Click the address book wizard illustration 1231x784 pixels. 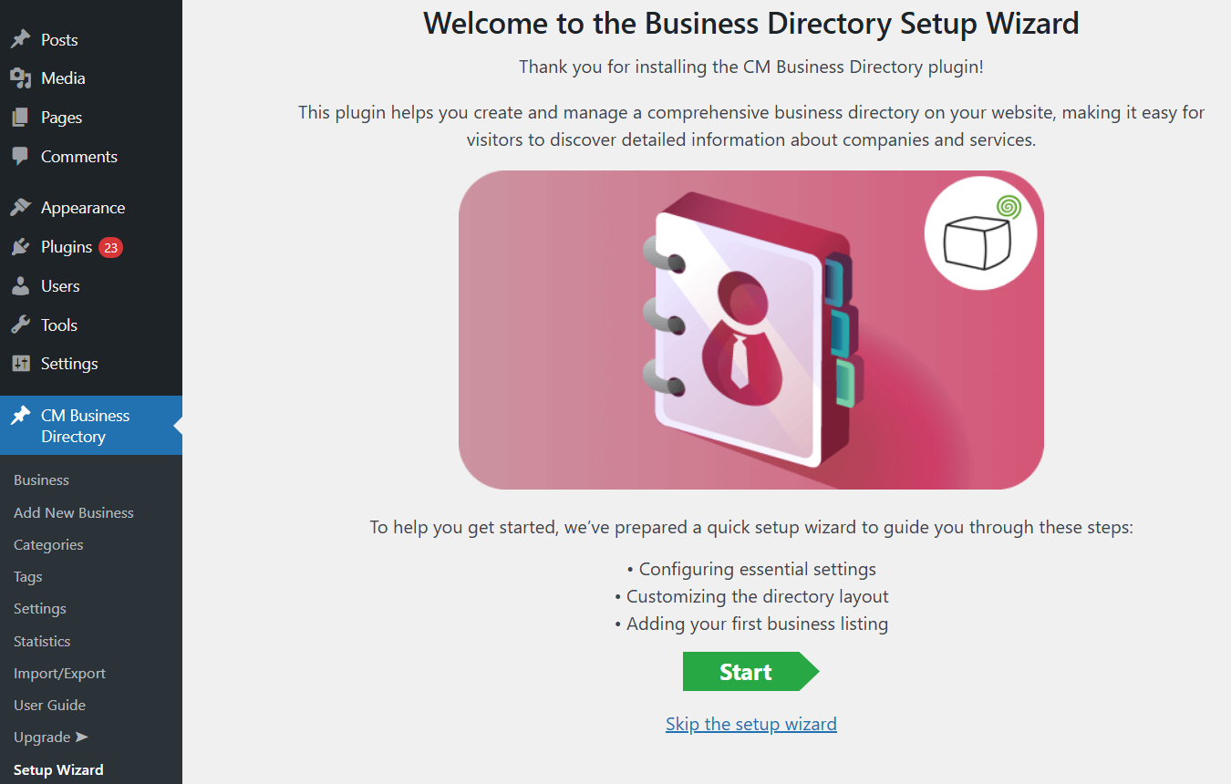(751, 330)
